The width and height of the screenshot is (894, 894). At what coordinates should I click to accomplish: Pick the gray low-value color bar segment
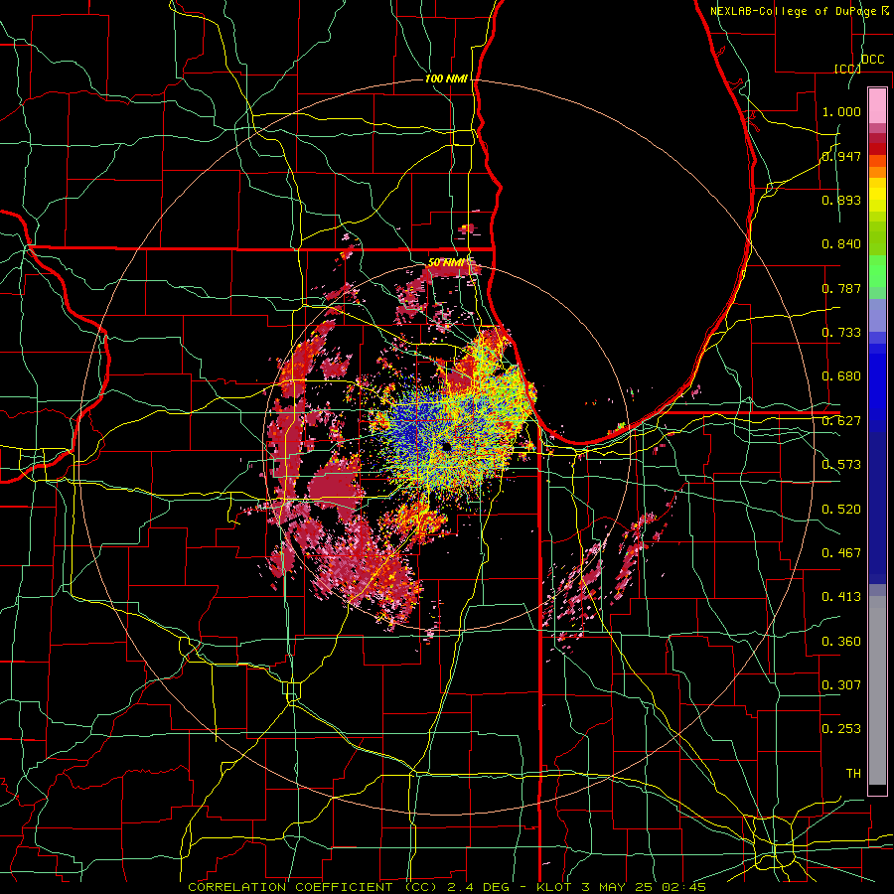click(x=877, y=692)
